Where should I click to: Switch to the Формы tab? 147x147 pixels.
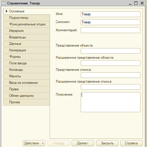26,57
